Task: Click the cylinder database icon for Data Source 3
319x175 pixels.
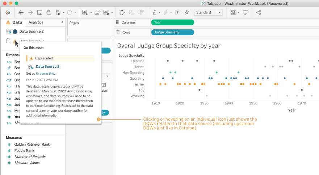Action: coord(8,41)
